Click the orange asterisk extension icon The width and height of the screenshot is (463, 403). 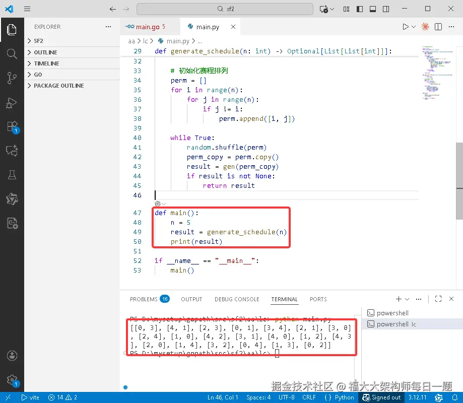point(425,27)
